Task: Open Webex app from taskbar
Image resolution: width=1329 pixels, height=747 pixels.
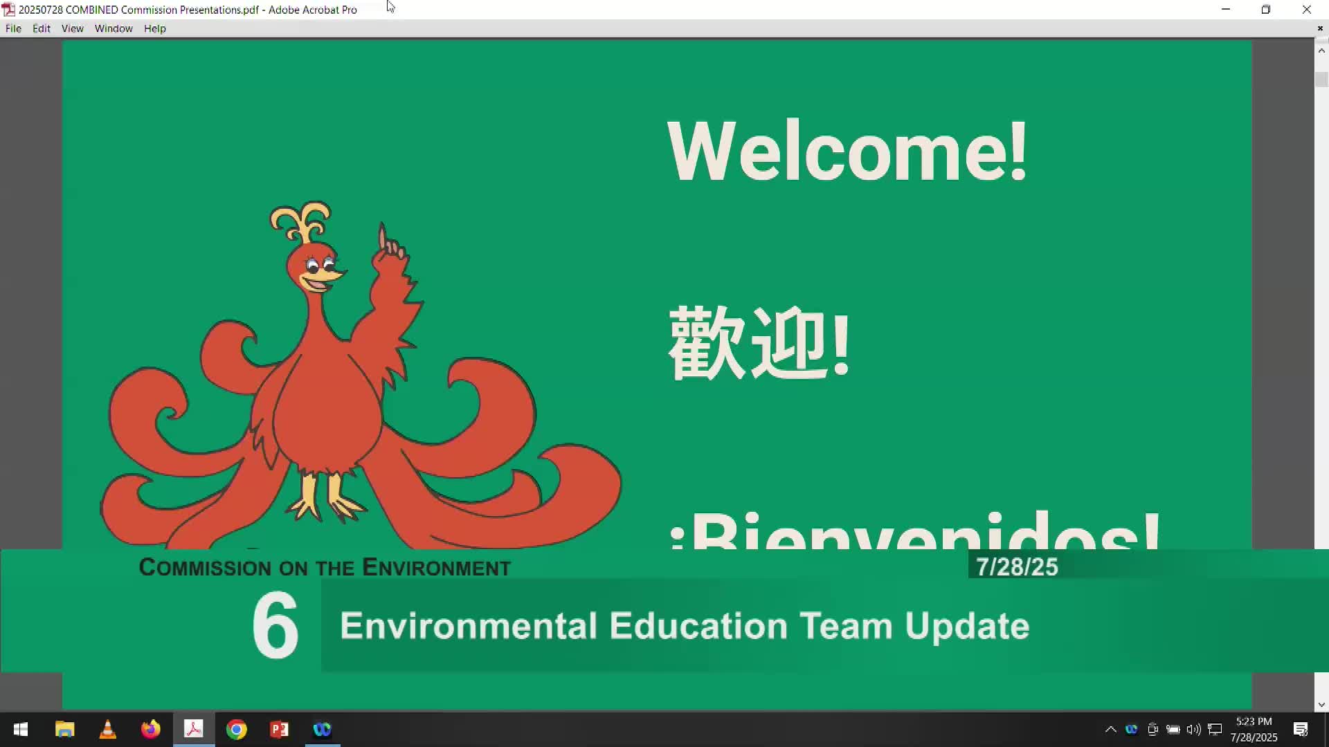Action: (322, 729)
